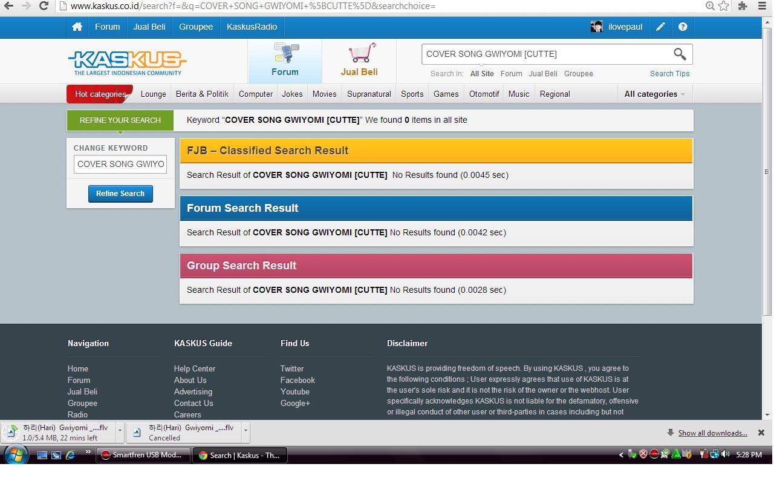Set search scope to Forum
The width and height of the screenshot is (774, 484).
[511, 74]
